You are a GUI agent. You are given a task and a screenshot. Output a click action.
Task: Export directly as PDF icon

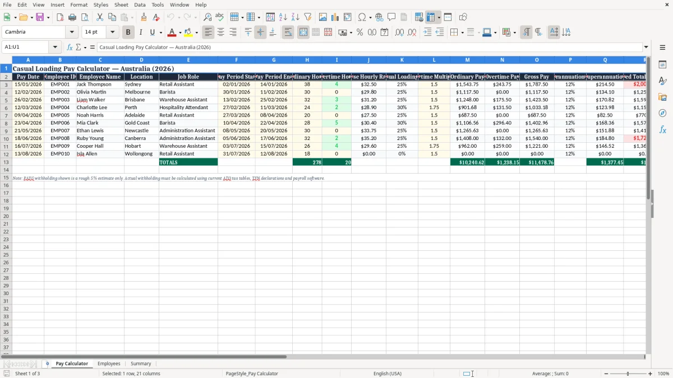click(60, 17)
